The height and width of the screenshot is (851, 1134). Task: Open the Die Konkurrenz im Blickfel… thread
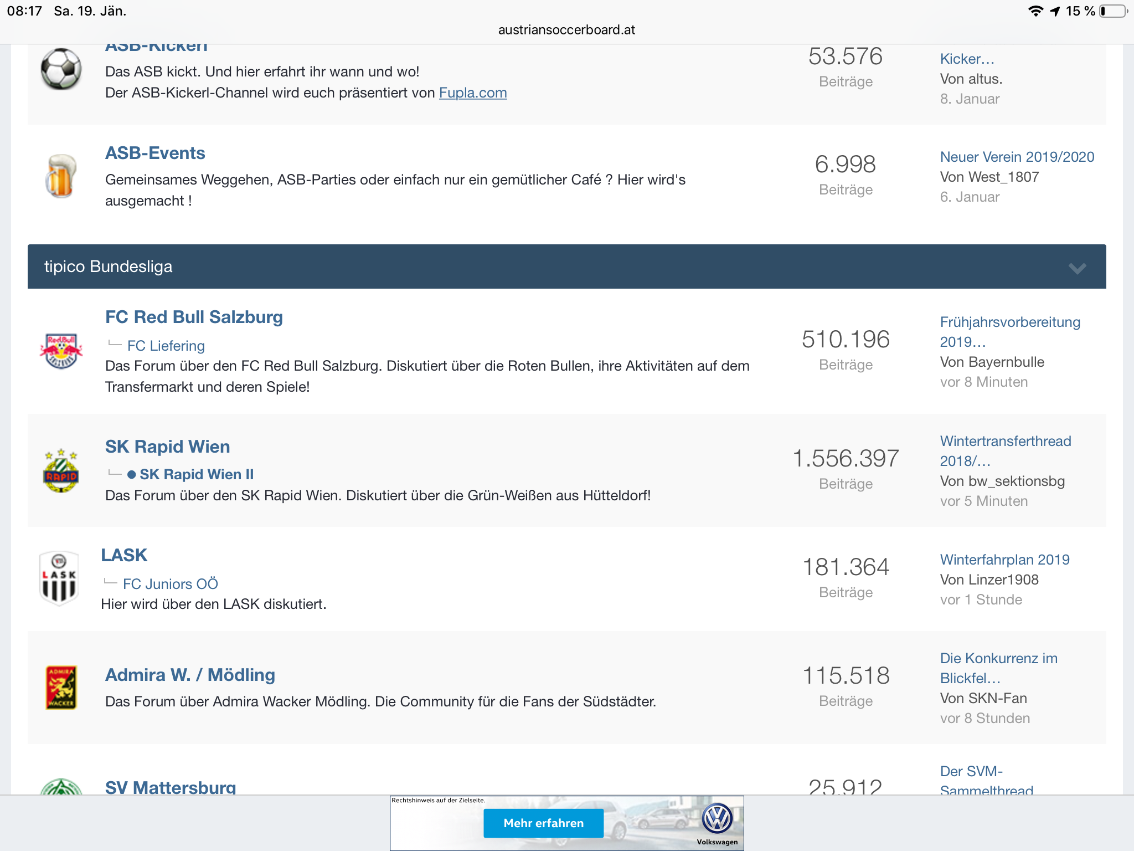click(999, 668)
